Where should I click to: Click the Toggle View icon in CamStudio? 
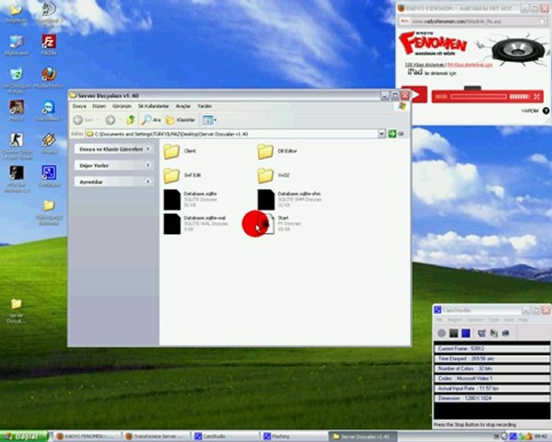[x=481, y=333]
